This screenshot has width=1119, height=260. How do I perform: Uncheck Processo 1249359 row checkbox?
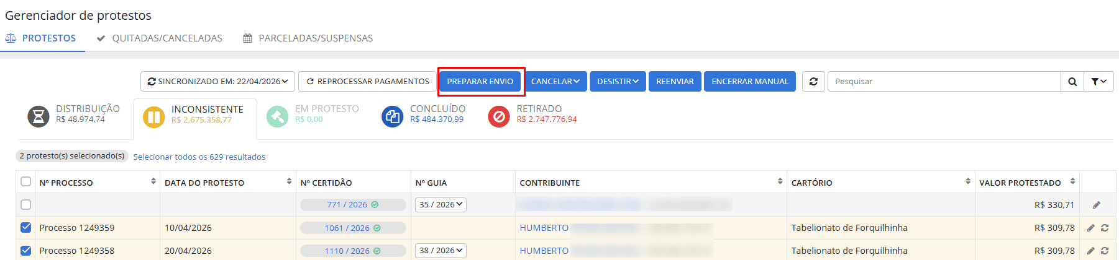(25, 227)
